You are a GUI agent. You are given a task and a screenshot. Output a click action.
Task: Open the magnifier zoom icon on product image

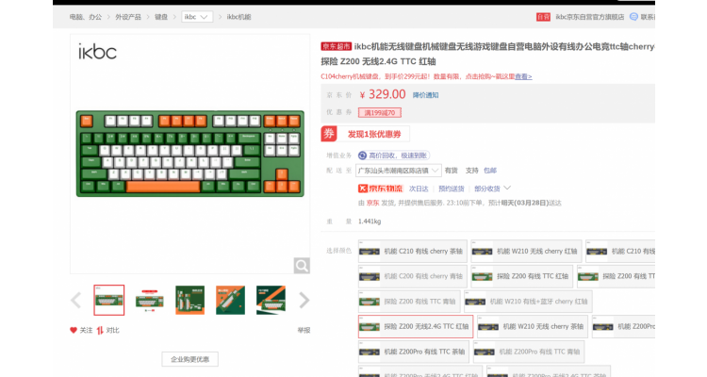point(302,265)
